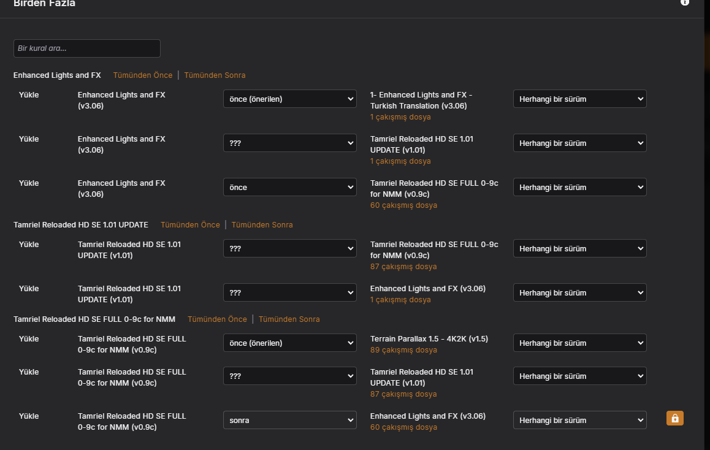Click 'Tümünden Sonra' for Tamriel Reloaded 1.01 UPDATE
This screenshot has width=710, height=450.
[262, 225]
